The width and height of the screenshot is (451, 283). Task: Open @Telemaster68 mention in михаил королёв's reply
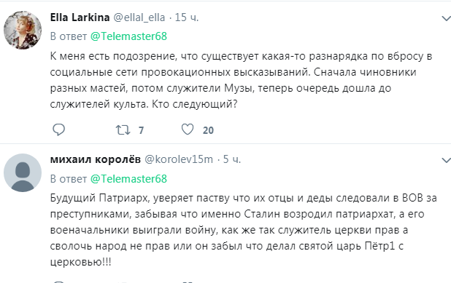pyautogui.click(x=128, y=179)
